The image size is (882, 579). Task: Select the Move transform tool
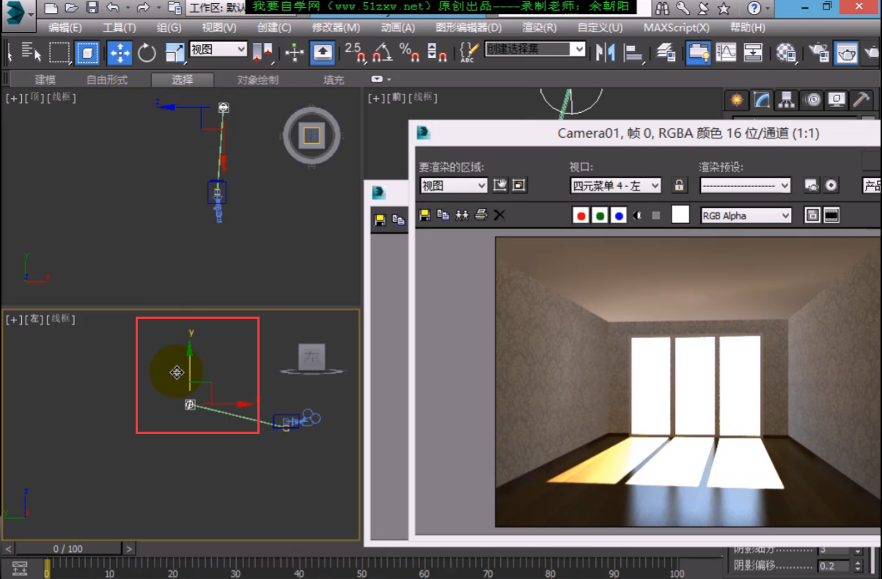[120, 53]
